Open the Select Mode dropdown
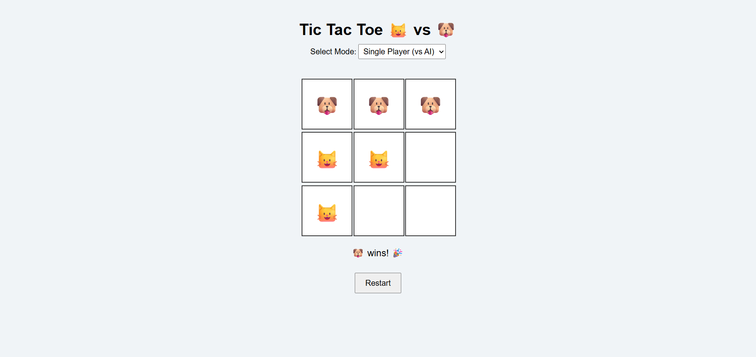Viewport: 756px width, 357px height. click(402, 52)
